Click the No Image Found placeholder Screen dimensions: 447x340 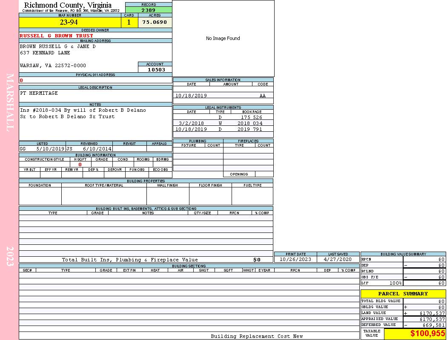[x=223, y=38]
